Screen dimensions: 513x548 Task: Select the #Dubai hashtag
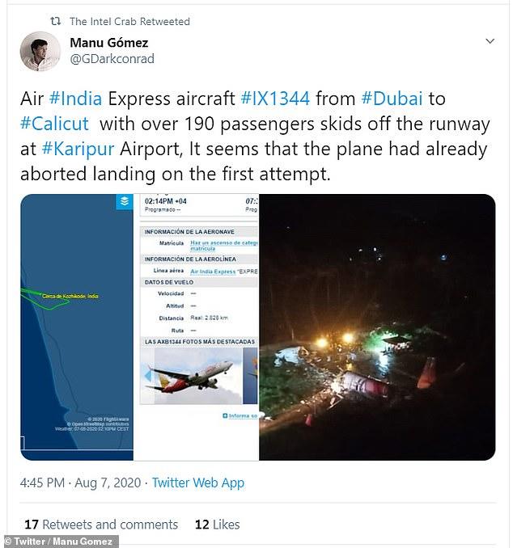click(x=392, y=99)
